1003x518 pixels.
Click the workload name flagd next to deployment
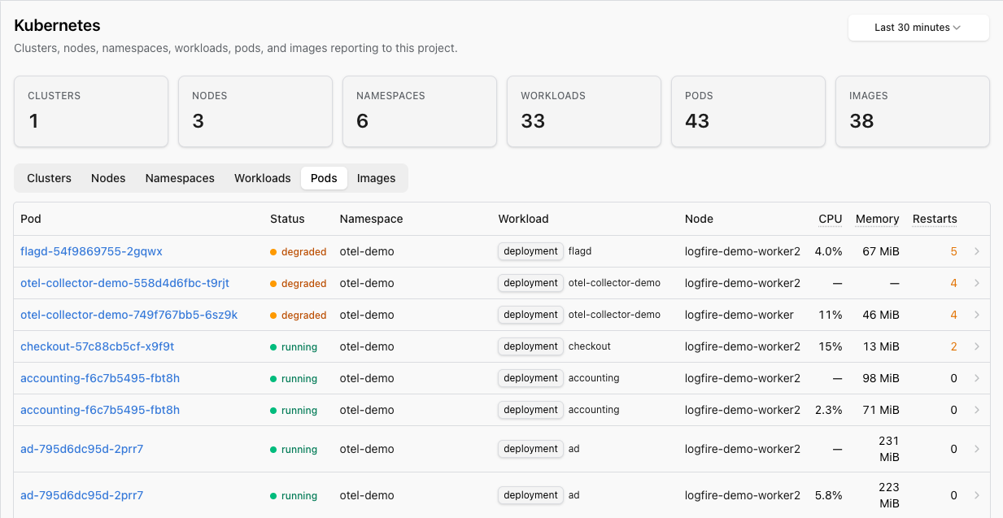(x=580, y=251)
